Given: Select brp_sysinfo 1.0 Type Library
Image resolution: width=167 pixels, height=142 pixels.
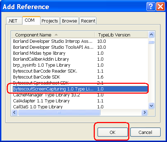Looking at the screenshot, I should (x=80, y=65).
